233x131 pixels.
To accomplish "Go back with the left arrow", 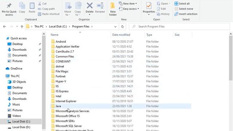I will tap(5, 27).
